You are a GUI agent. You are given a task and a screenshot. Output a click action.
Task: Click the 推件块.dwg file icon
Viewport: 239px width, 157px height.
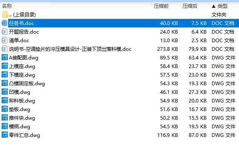(x=5, y=118)
